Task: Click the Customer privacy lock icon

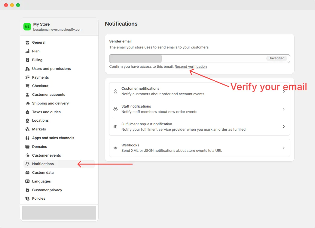Action: pos(28,190)
